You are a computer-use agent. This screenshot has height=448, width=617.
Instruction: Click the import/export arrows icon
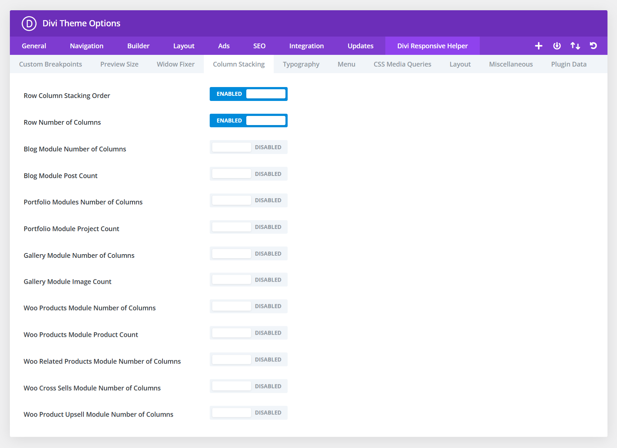pos(575,46)
